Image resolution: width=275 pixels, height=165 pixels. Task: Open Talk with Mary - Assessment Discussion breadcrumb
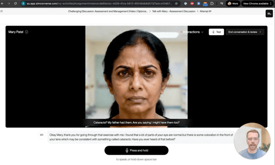(x=174, y=11)
